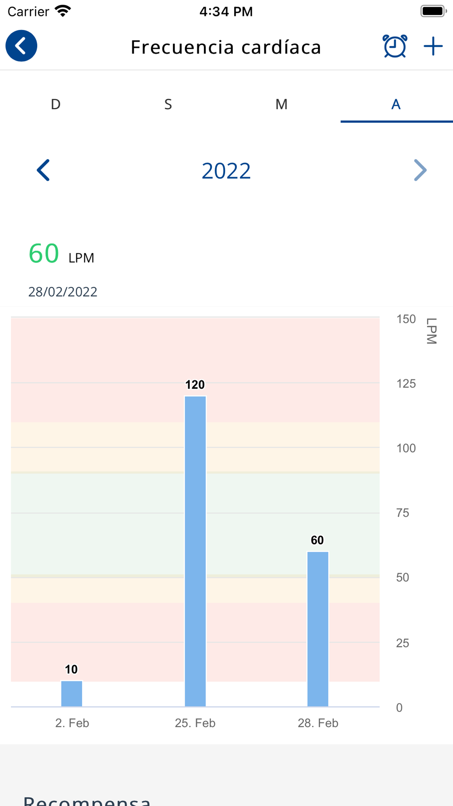This screenshot has height=806, width=453.
Task: Switch to the D tab
Action: click(56, 104)
